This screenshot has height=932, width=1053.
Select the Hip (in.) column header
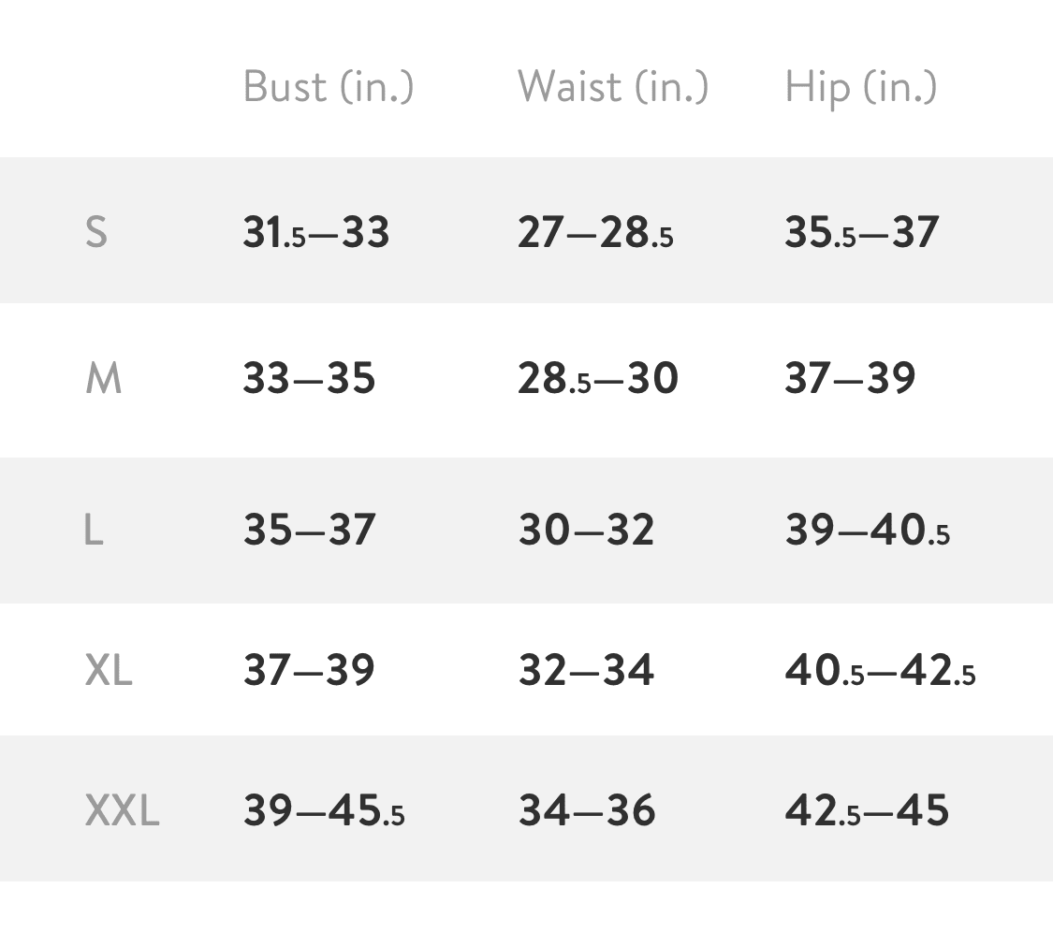860,87
